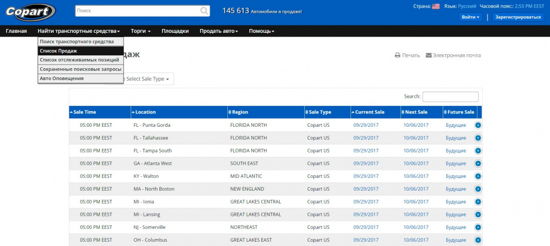Click the 2:55 PM EEST time zone link
550x246 pixels.
[530, 6]
